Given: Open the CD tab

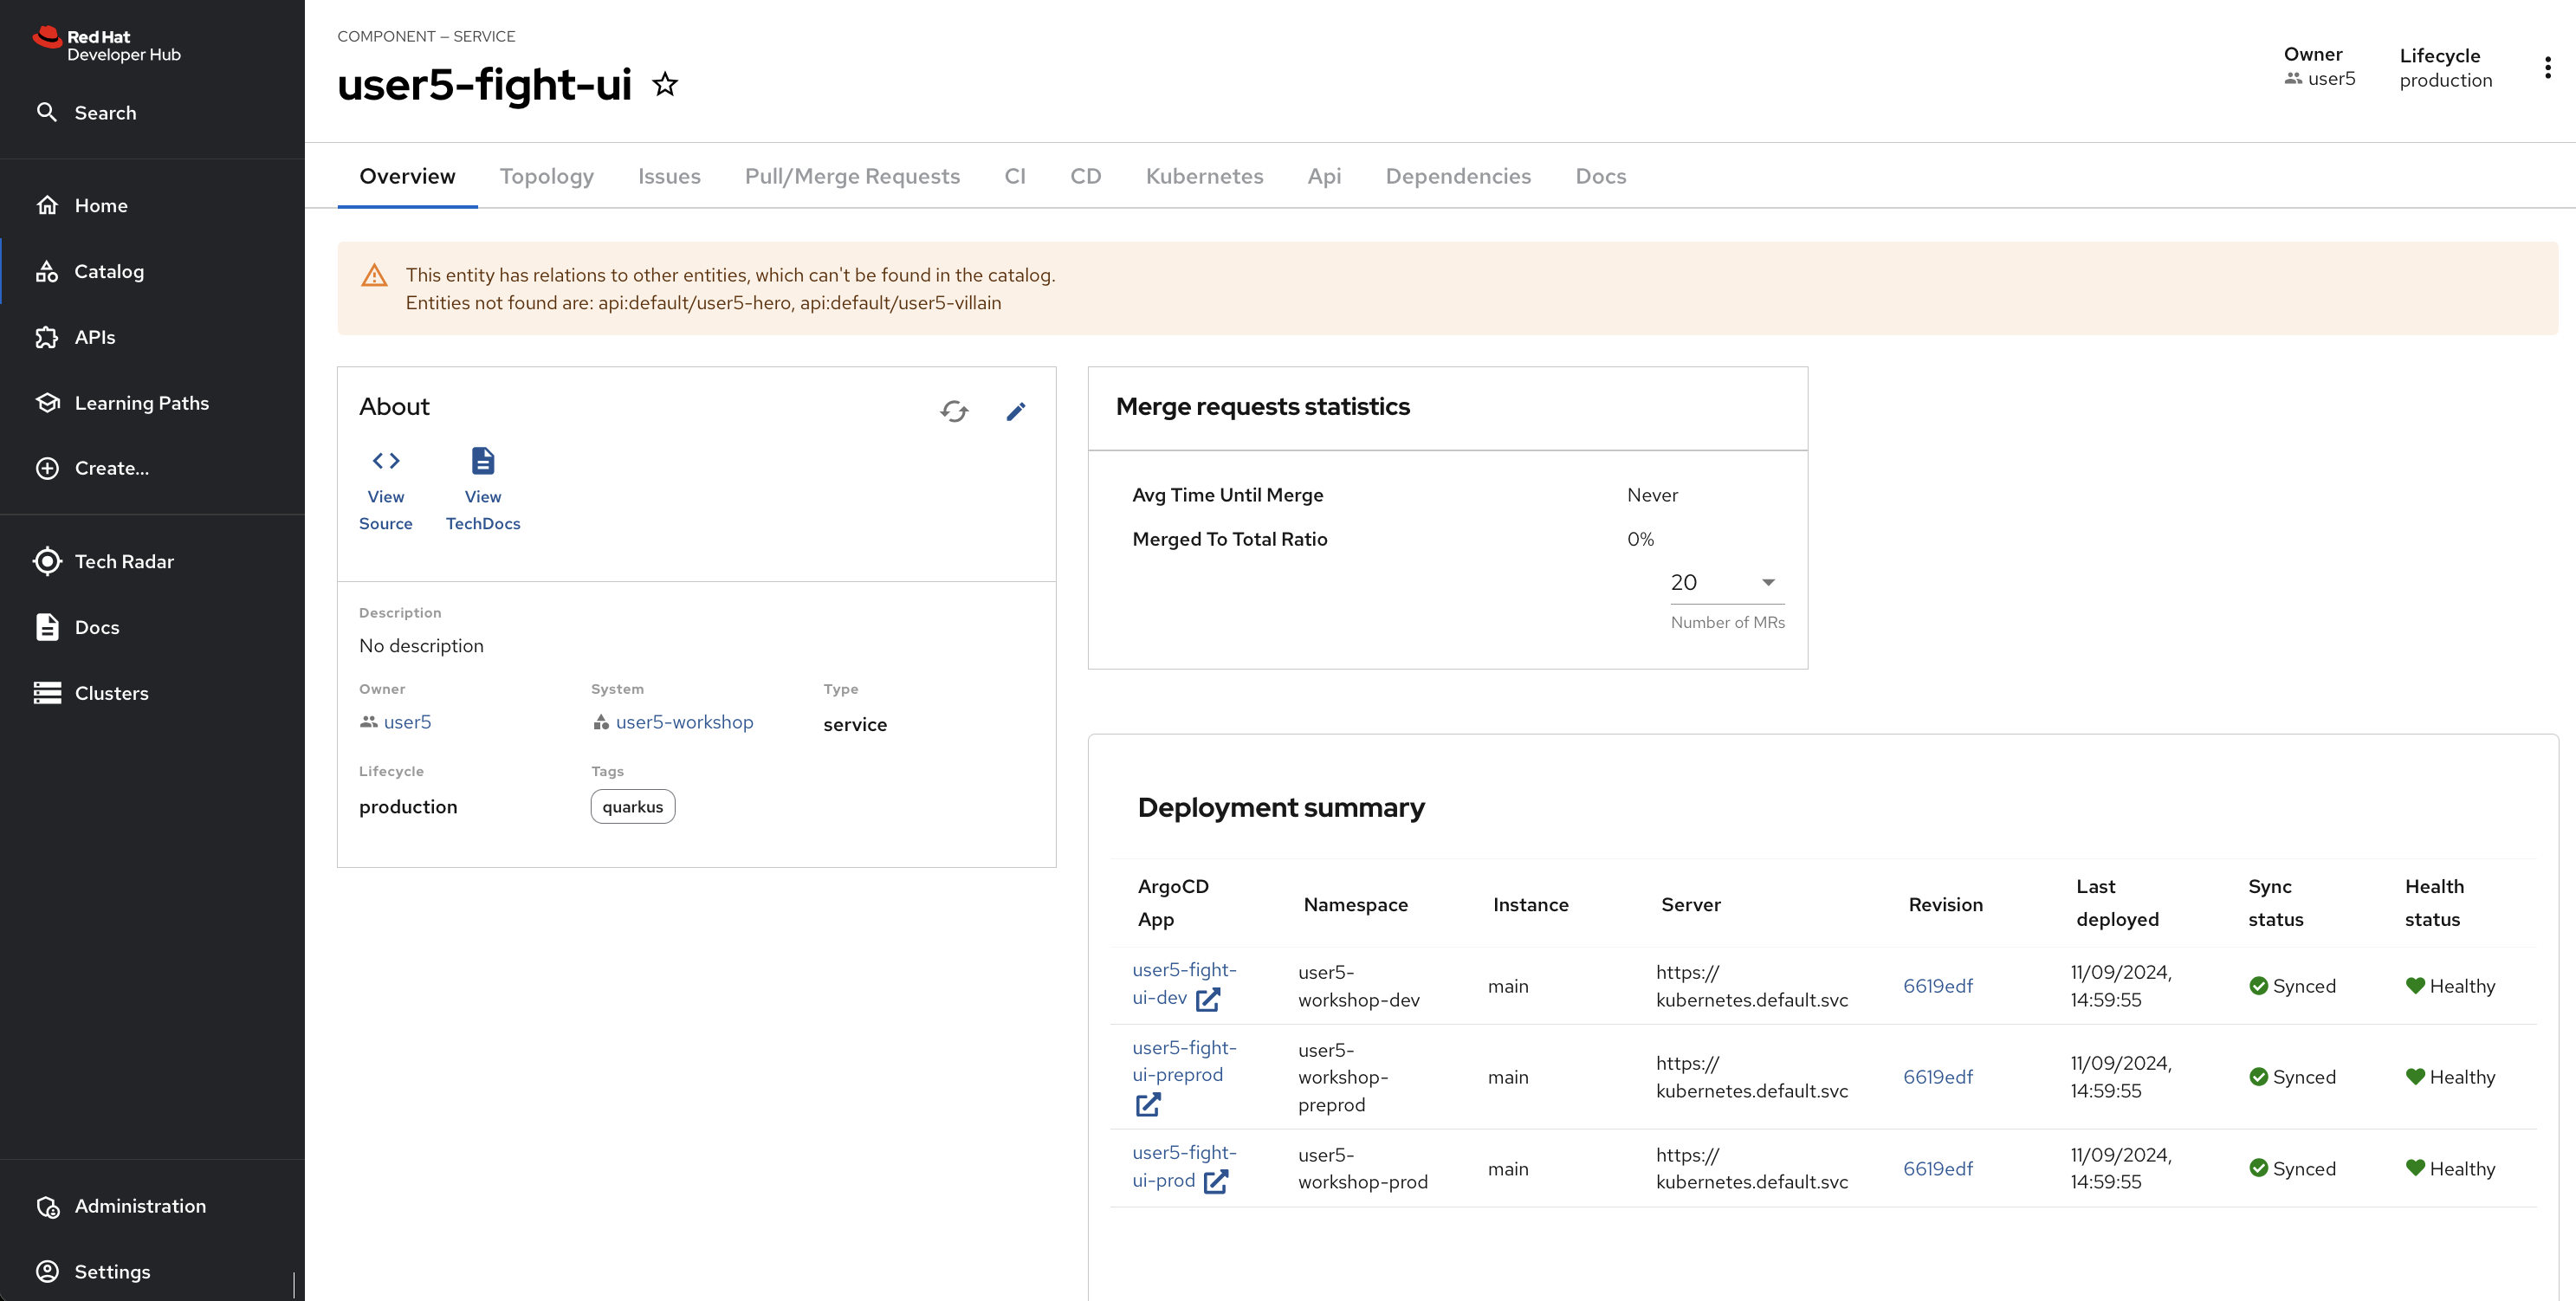Looking at the screenshot, I should coord(1085,176).
